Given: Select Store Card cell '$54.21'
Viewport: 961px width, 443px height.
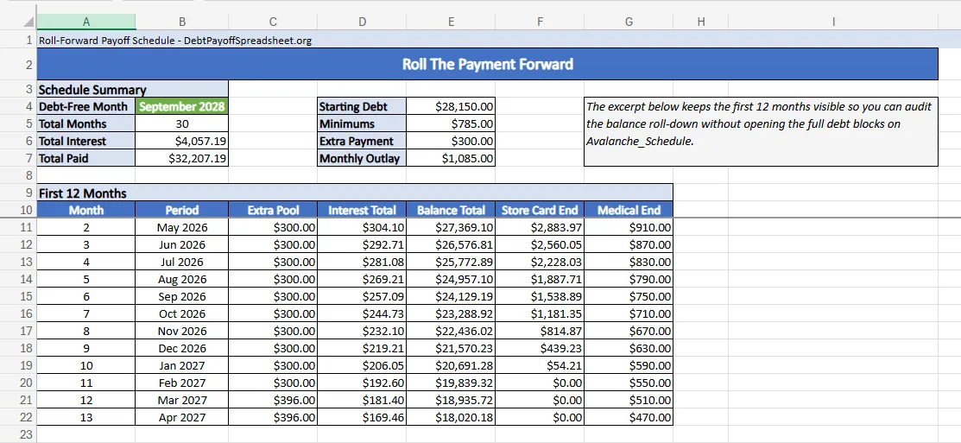Looking at the screenshot, I should click(x=540, y=366).
